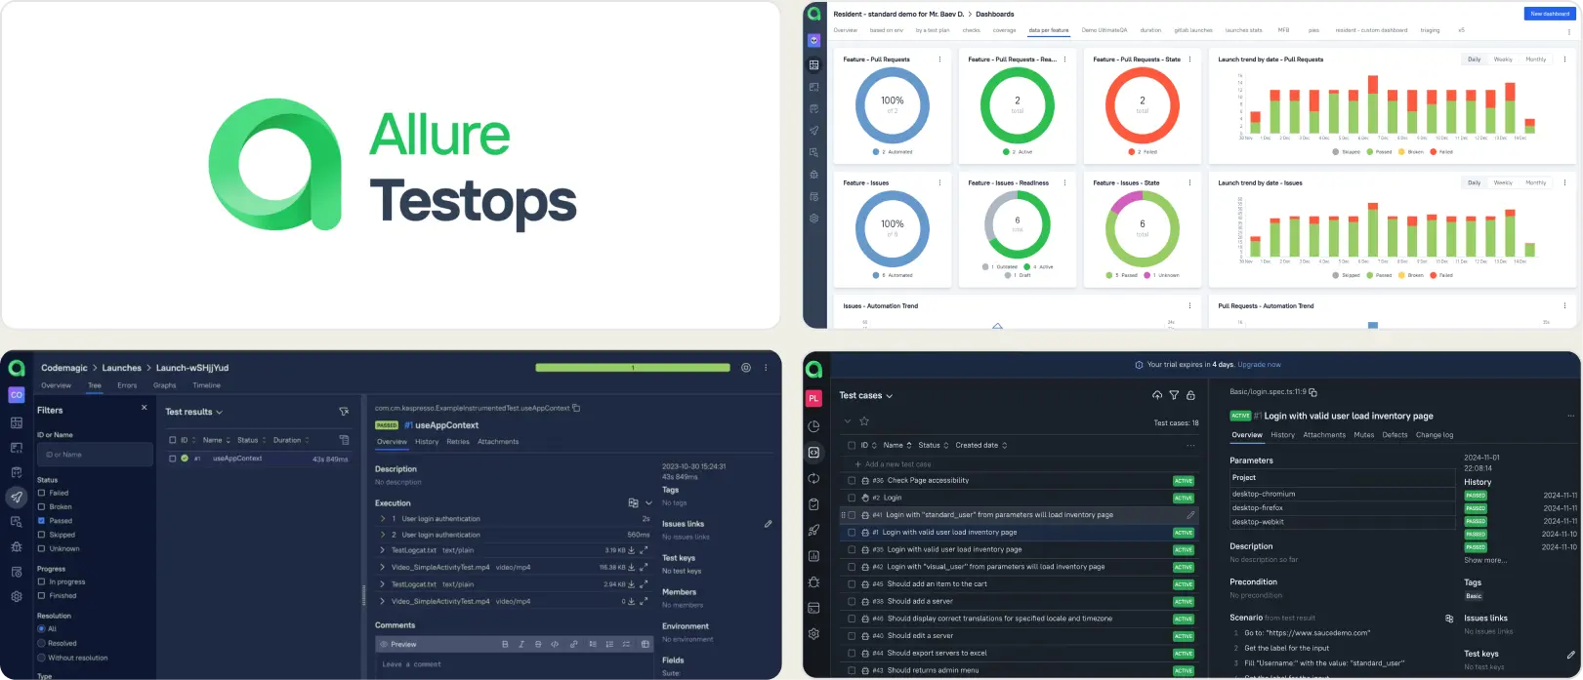Select Monthly on Issues launch trend
This screenshot has height=680, width=1583.
pyautogui.click(x=1535, y=182)
